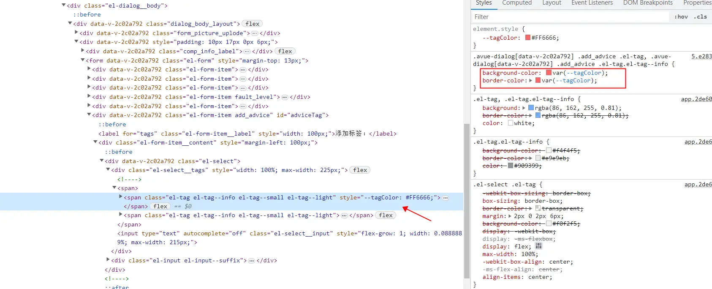Collapse the add_advice form item node
Screen dimensions: 712x289
coord(89,115)
